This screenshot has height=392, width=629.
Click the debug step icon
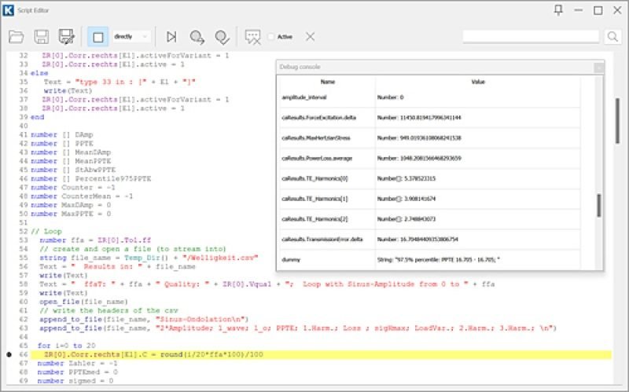tap(197, 36)
